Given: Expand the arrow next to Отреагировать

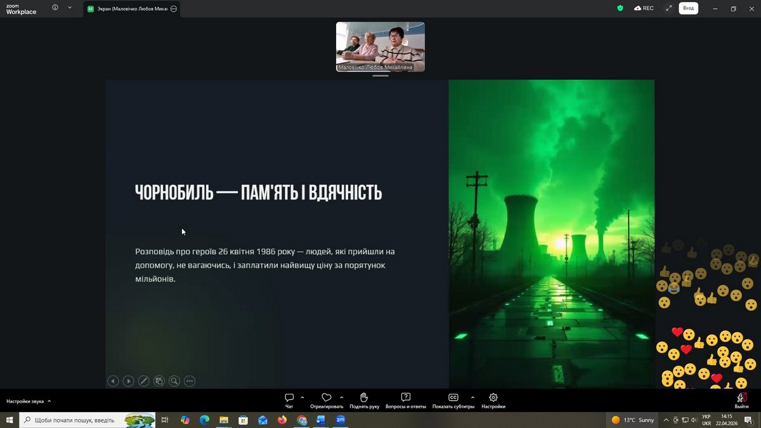Looking at the screenshot, I should tap(342, 398).
